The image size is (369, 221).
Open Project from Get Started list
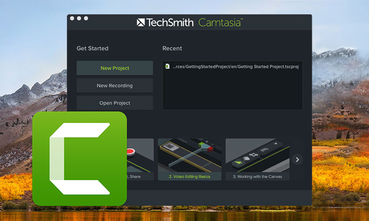[x=115, y=103]
